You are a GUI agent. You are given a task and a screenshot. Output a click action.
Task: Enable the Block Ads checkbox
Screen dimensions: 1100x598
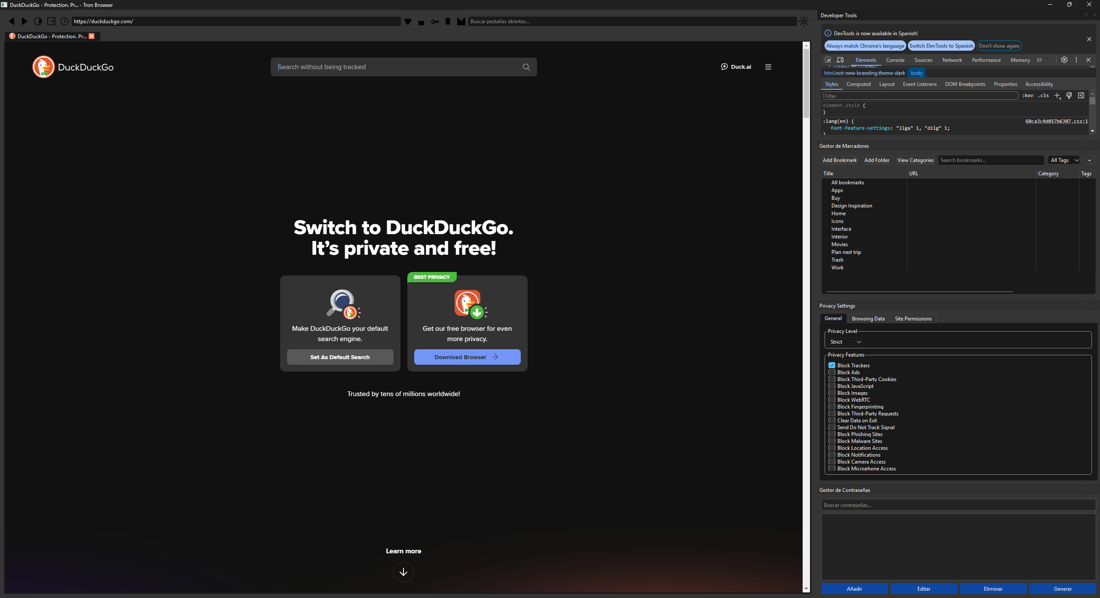point(832,372)
